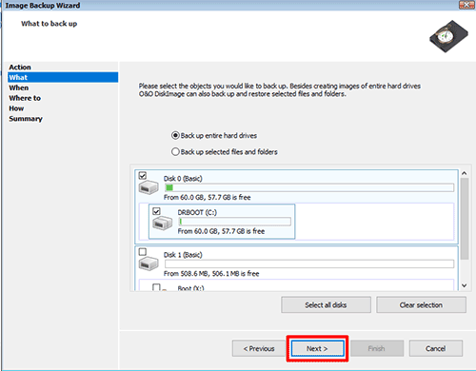The image size is (476, 371).
Task: Check the Disk 1 (Basic) checkbox
Action: [x=143, y=252]
